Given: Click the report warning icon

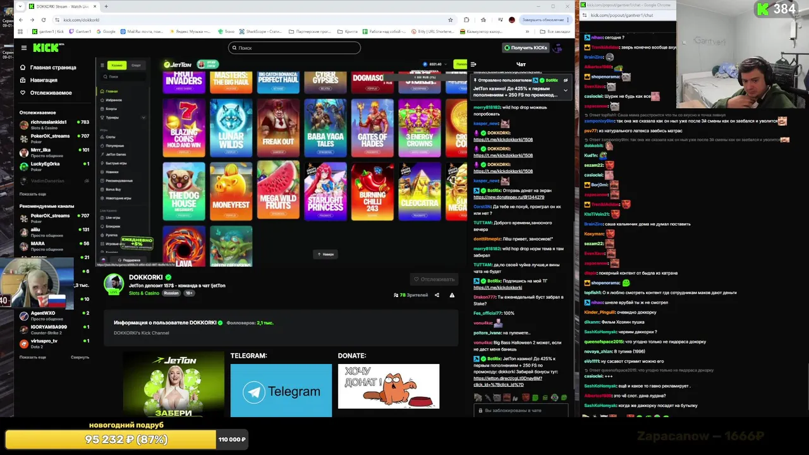Looking at the screenshot, I should [x=452, y=295].
